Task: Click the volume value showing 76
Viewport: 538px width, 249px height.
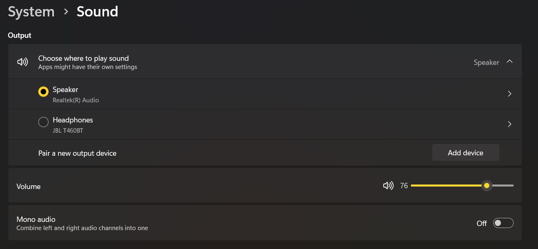Action: pos(404,185)
